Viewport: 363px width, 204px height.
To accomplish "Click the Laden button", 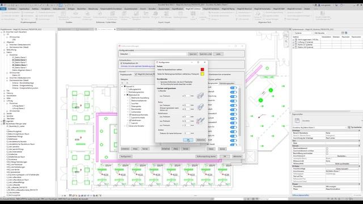I will click(218, 54).
